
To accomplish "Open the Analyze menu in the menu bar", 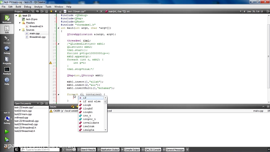I will pyautogui.click(x=38, y=7).
